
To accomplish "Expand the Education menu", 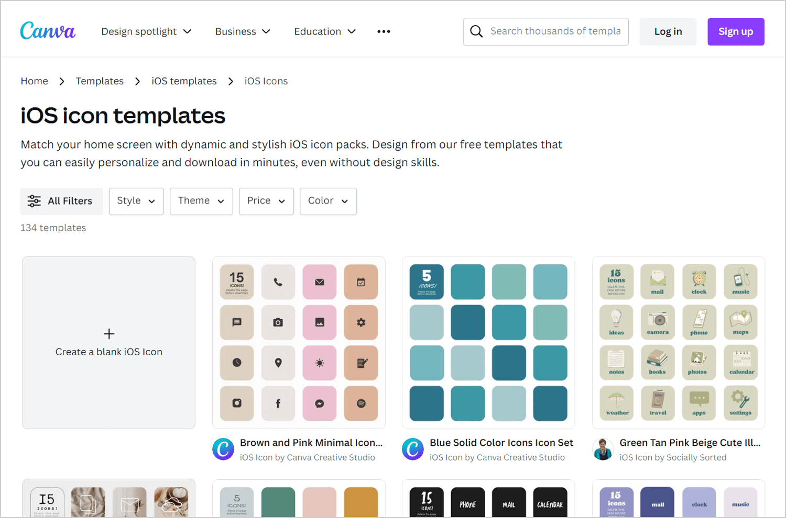I will point(325,31).
